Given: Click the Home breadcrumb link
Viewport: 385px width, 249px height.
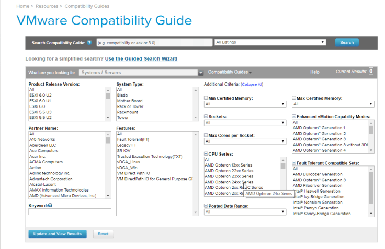Looking at the screenshot, I should click(x=23, y=6).
